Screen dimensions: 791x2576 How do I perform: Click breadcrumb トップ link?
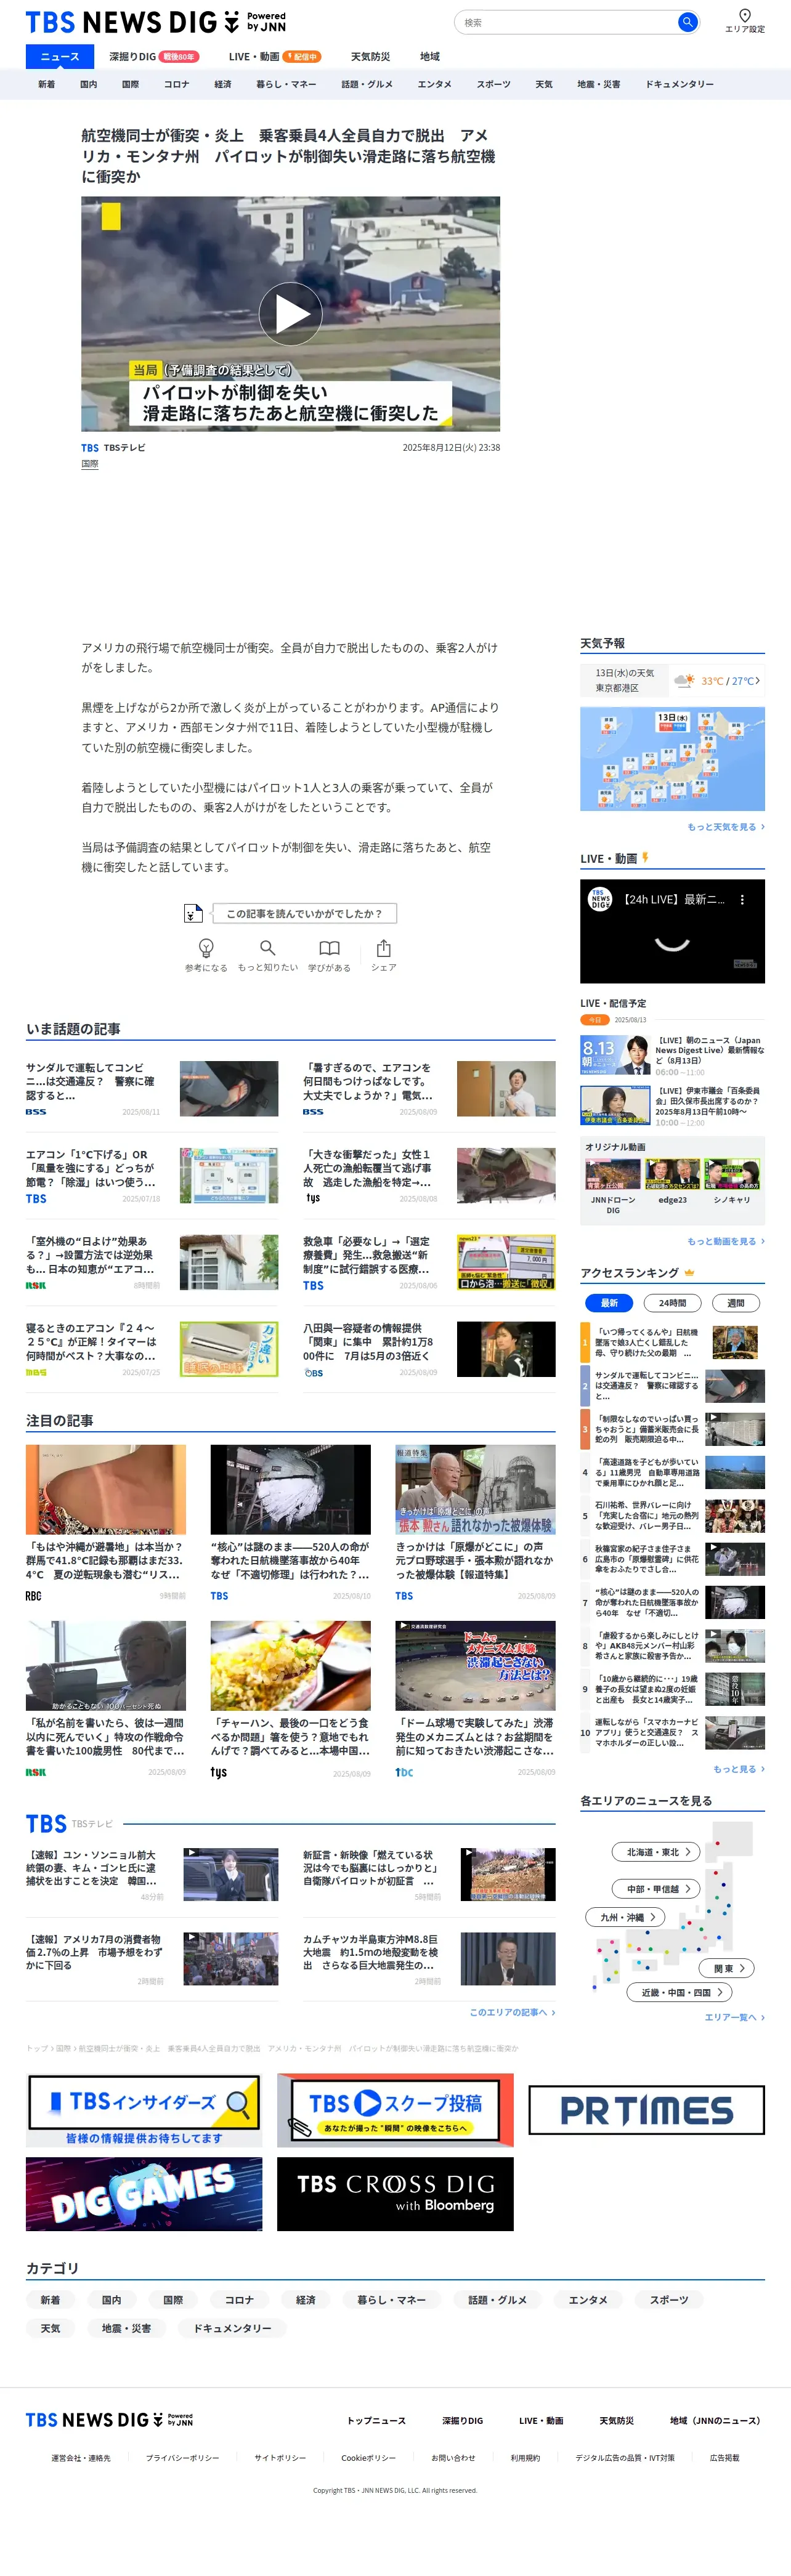36,2048
